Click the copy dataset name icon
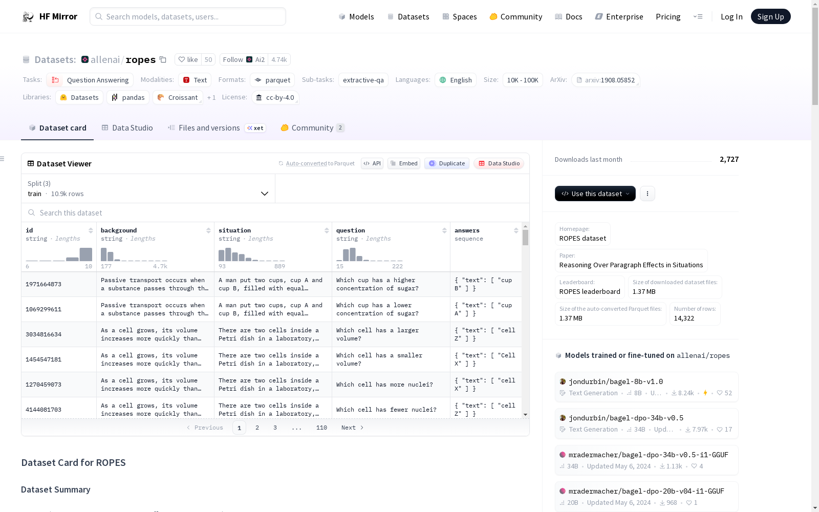Viewport: 819px width, 512px height. (163, 59)
